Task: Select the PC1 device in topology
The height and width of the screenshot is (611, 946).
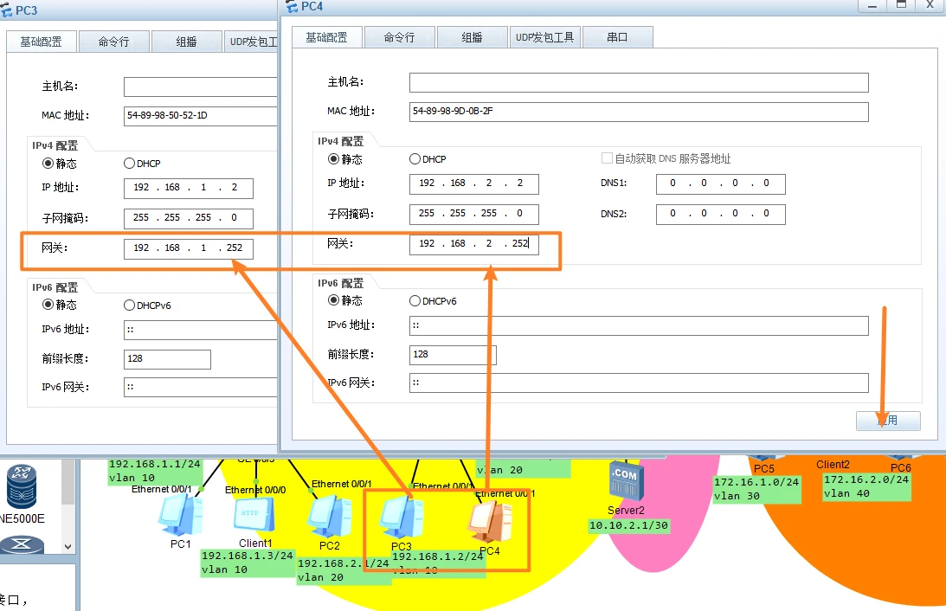Action: tap(179, 516)
